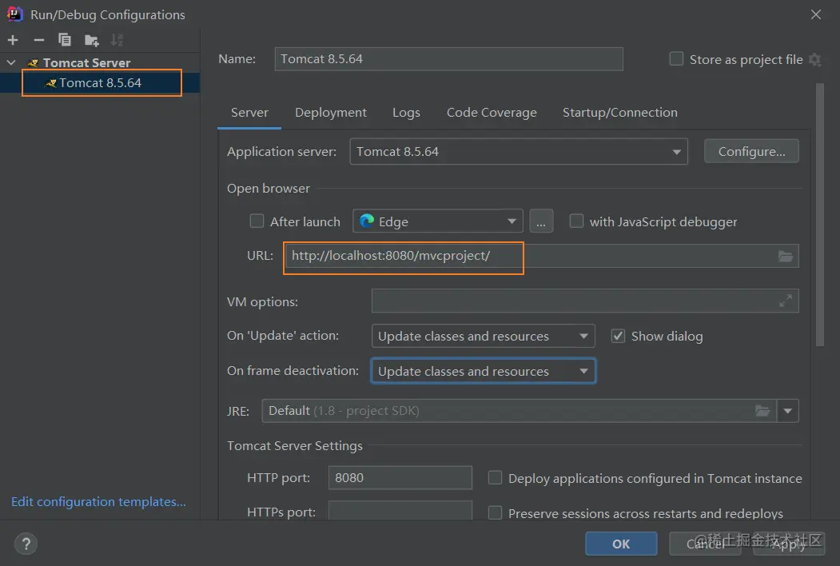Click the Configure... button
Viewport: 840px width, 566px height.
751,152
